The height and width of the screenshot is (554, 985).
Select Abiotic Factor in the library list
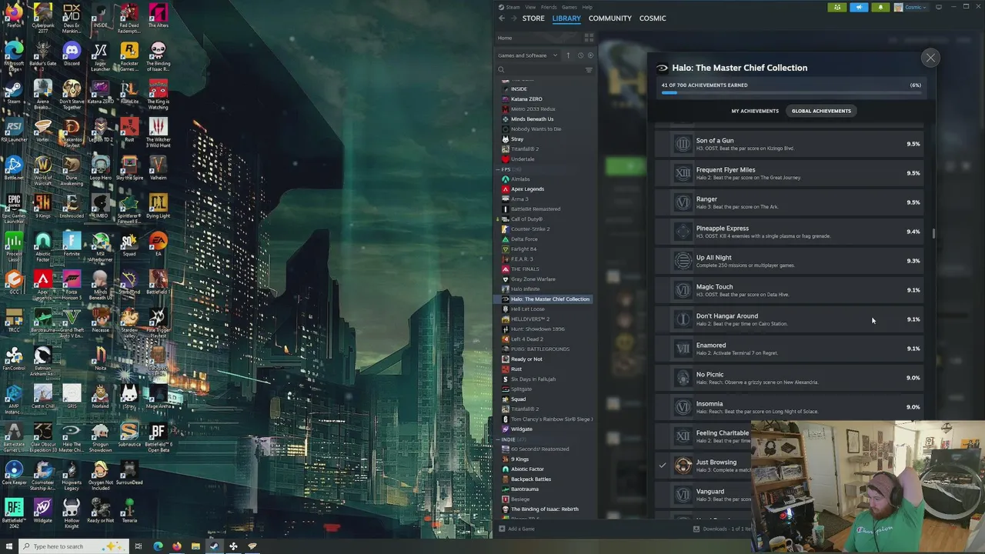tap(527, 469)
